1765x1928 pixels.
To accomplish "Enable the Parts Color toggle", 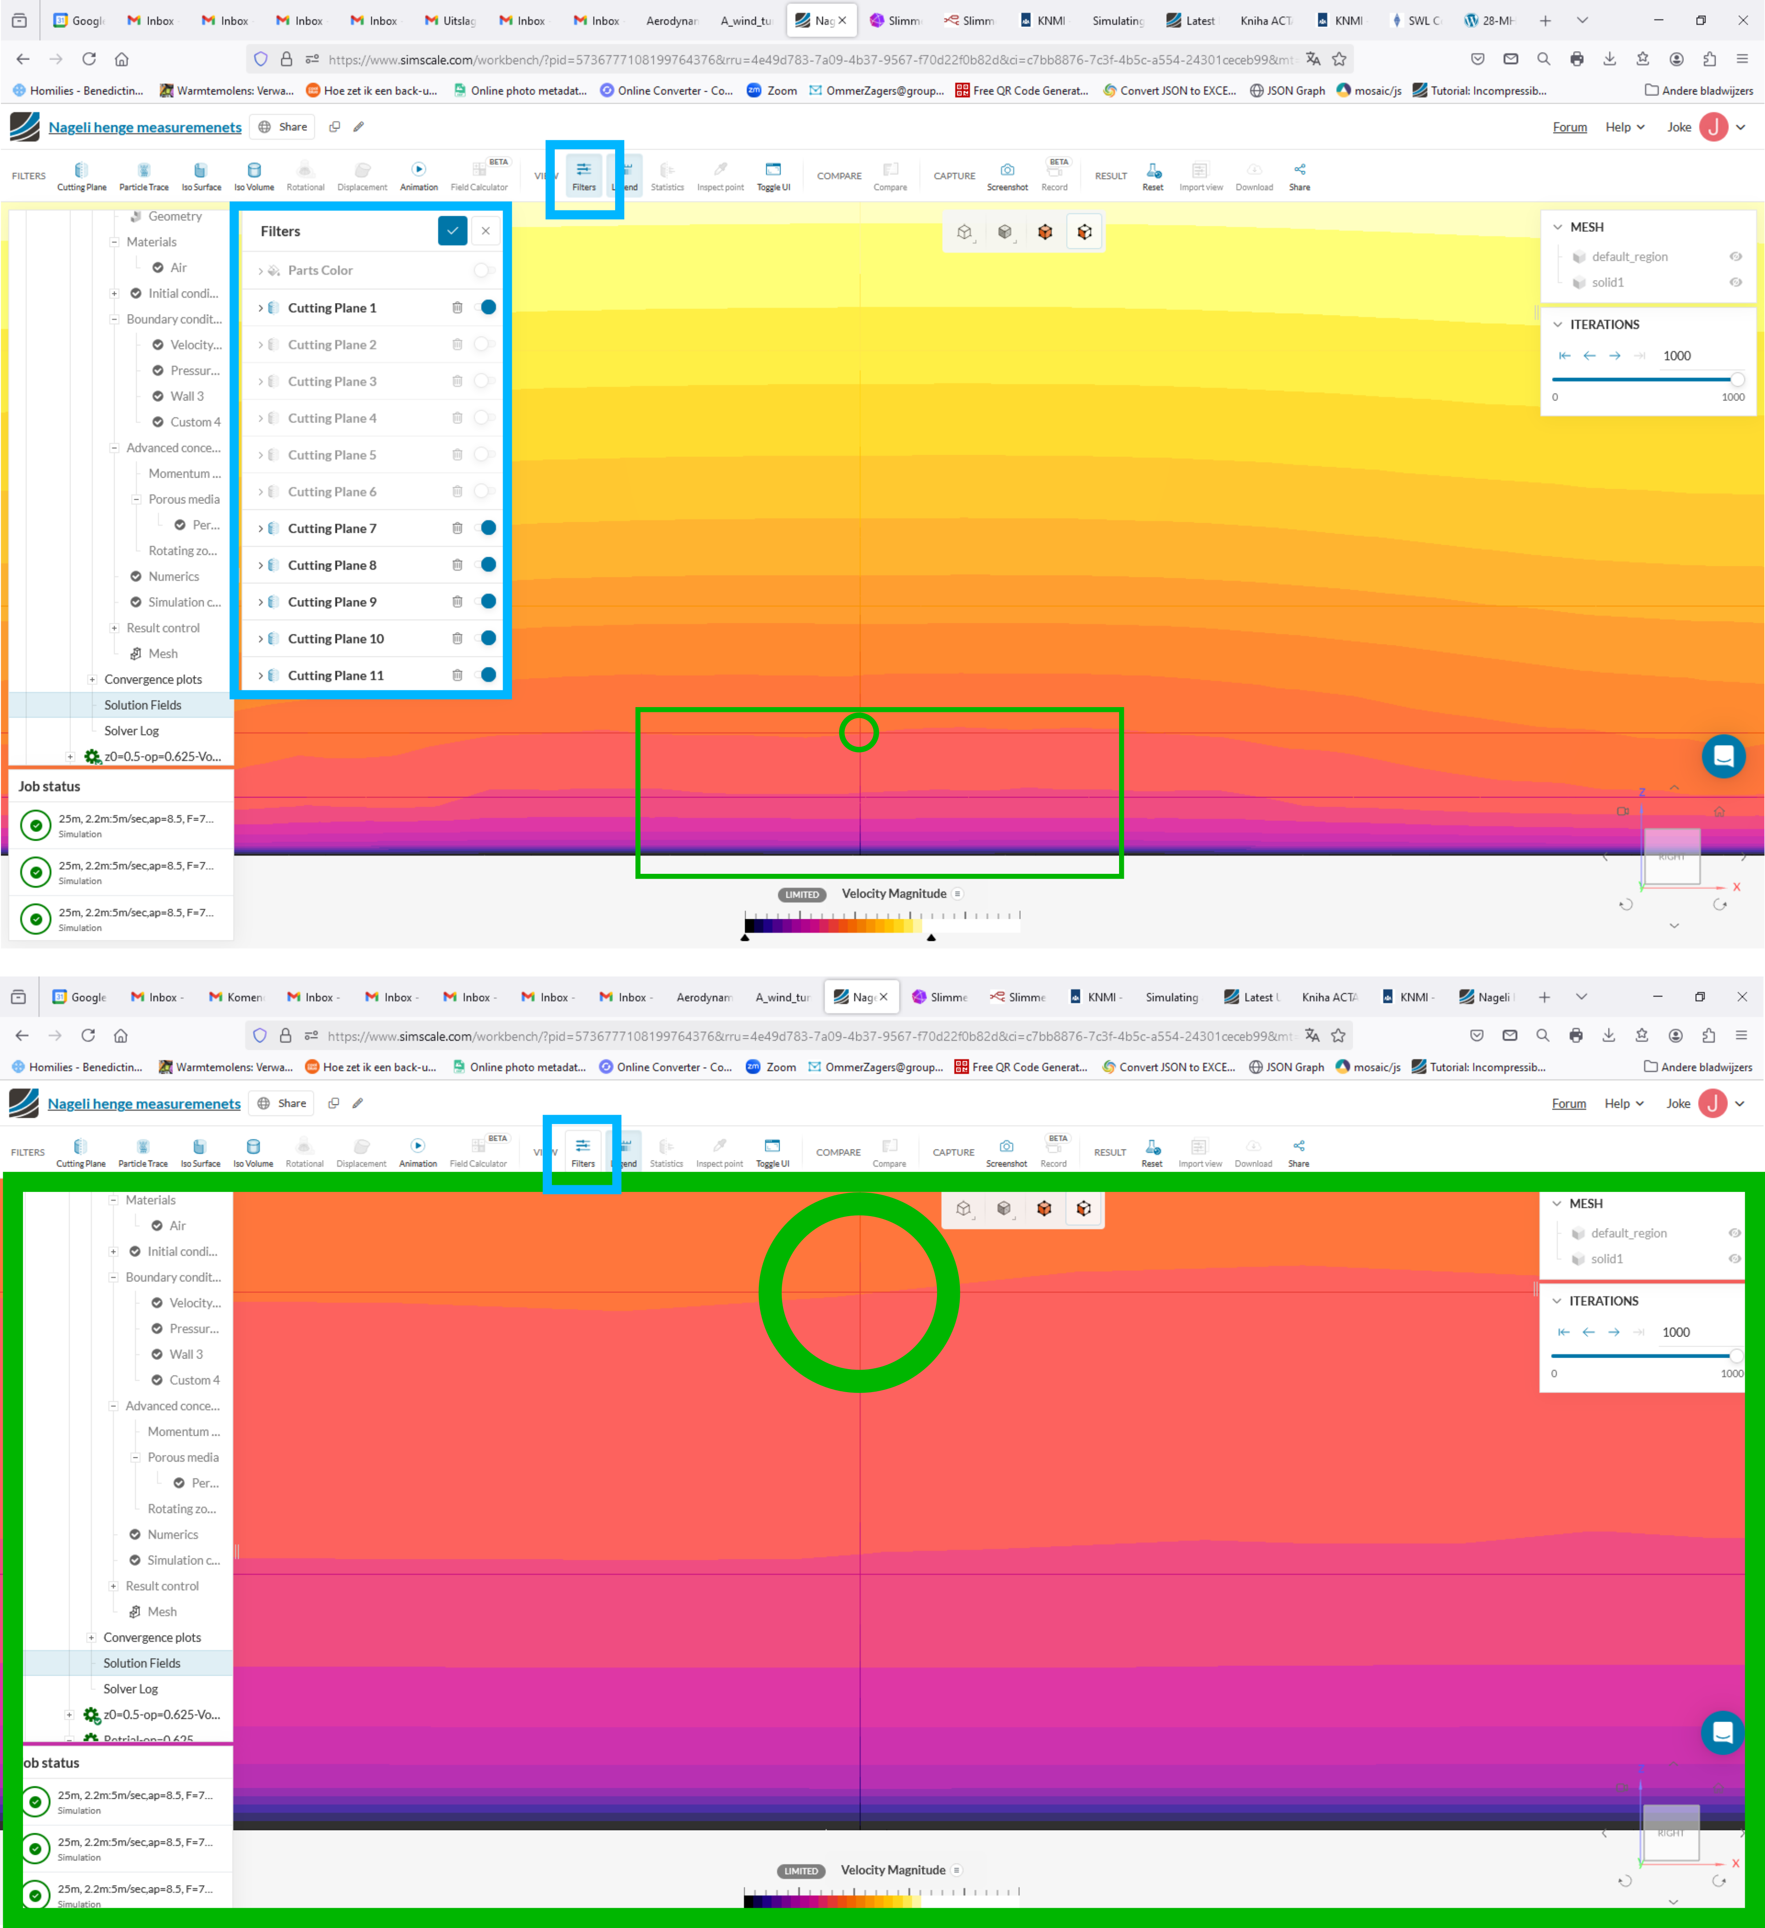I will tap(484, 271).
